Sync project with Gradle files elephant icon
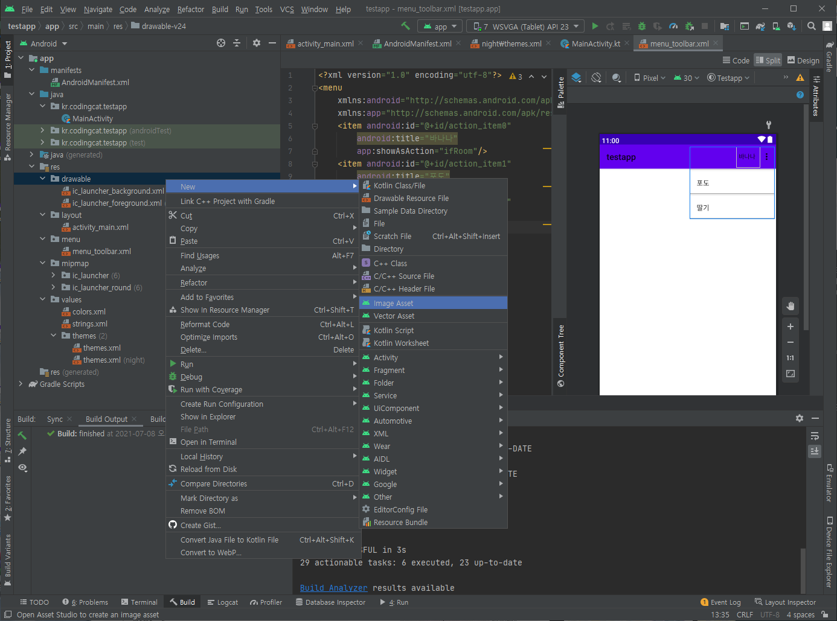Screen dimensions: 837x621 [760, 26]
